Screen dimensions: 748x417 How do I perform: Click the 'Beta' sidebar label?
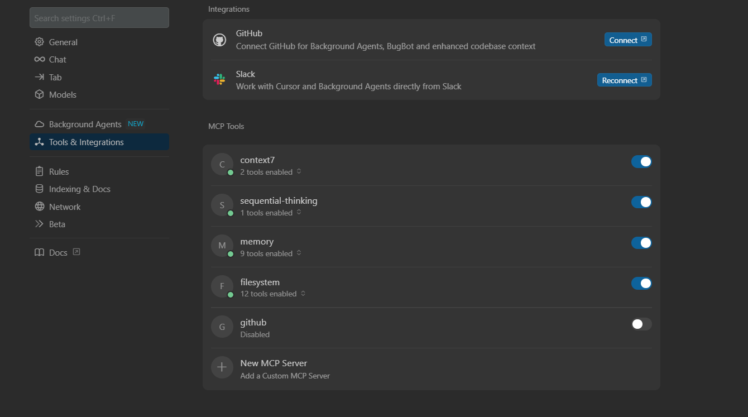[x=57, y=224]
